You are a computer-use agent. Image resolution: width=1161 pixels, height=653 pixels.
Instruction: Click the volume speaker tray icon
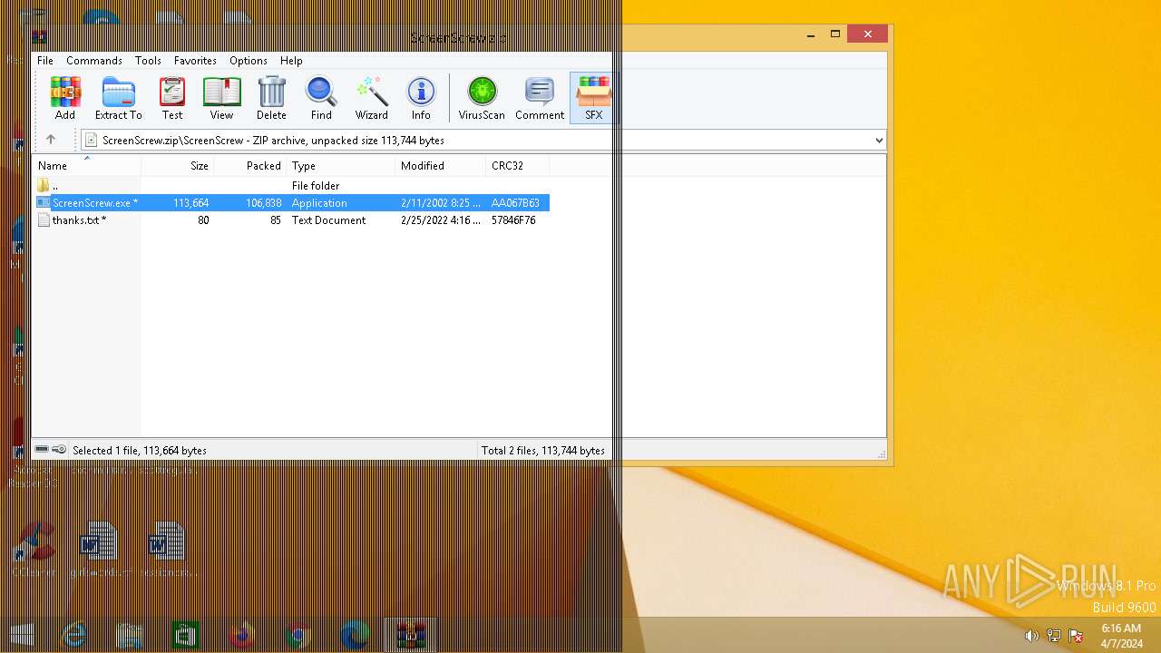coord(1032,636)
